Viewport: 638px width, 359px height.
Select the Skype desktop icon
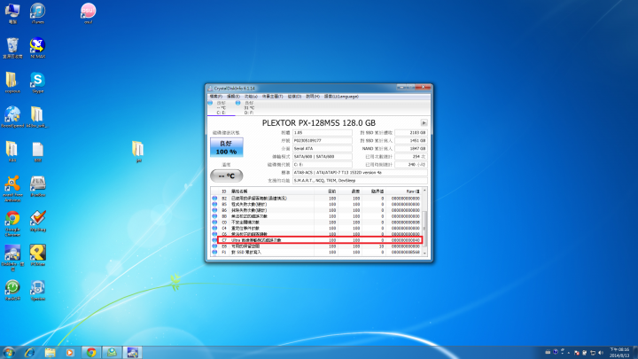tap(37, 82)
